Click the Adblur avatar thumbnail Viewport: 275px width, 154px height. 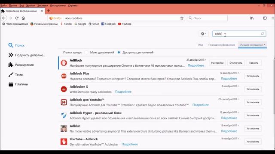coord(64,128)
